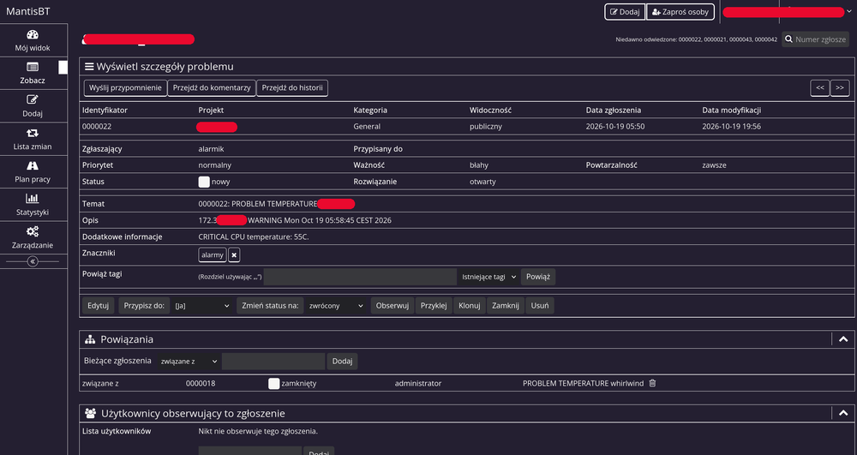The image size is (857, 455).
Task: Open Statystyki bar chart icon
Action: point(33,198)
